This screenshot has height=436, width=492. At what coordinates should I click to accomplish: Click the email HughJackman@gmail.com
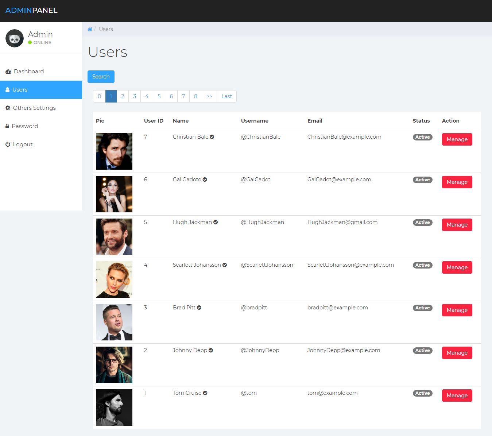pyautogui.click(x=342, y=222)
